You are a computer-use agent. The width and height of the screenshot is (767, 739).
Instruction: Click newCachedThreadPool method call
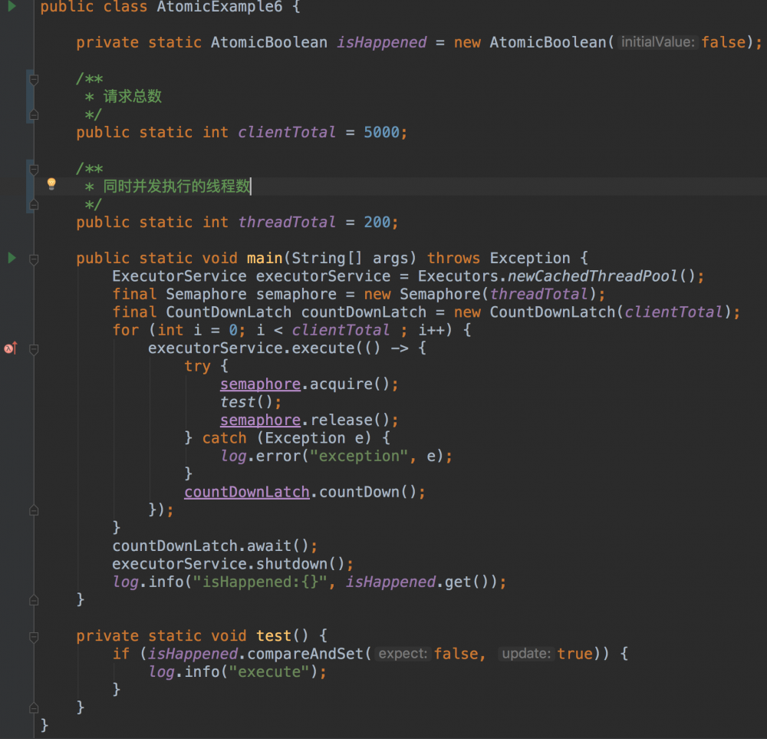click(x=593, y=276)
